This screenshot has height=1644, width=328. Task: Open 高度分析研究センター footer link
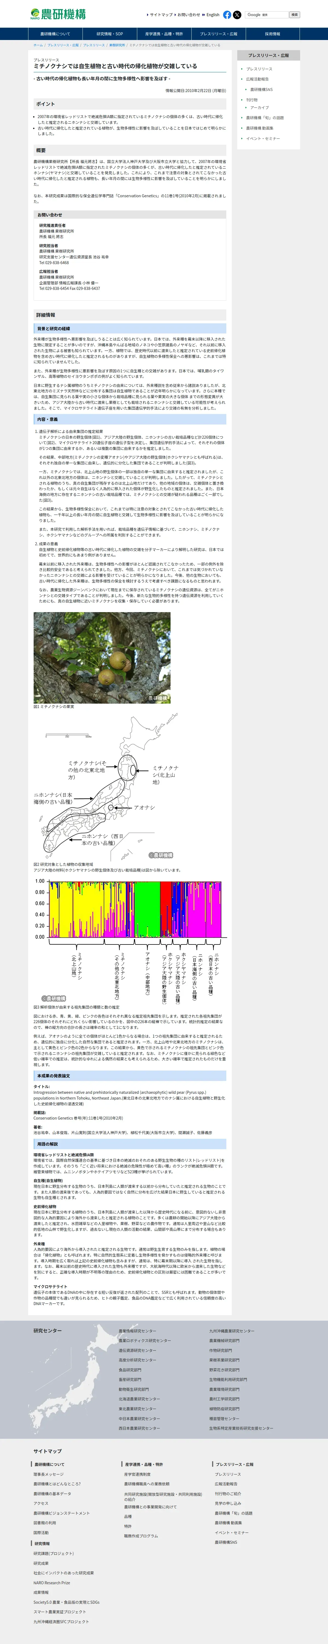(x=137, y=1360)
